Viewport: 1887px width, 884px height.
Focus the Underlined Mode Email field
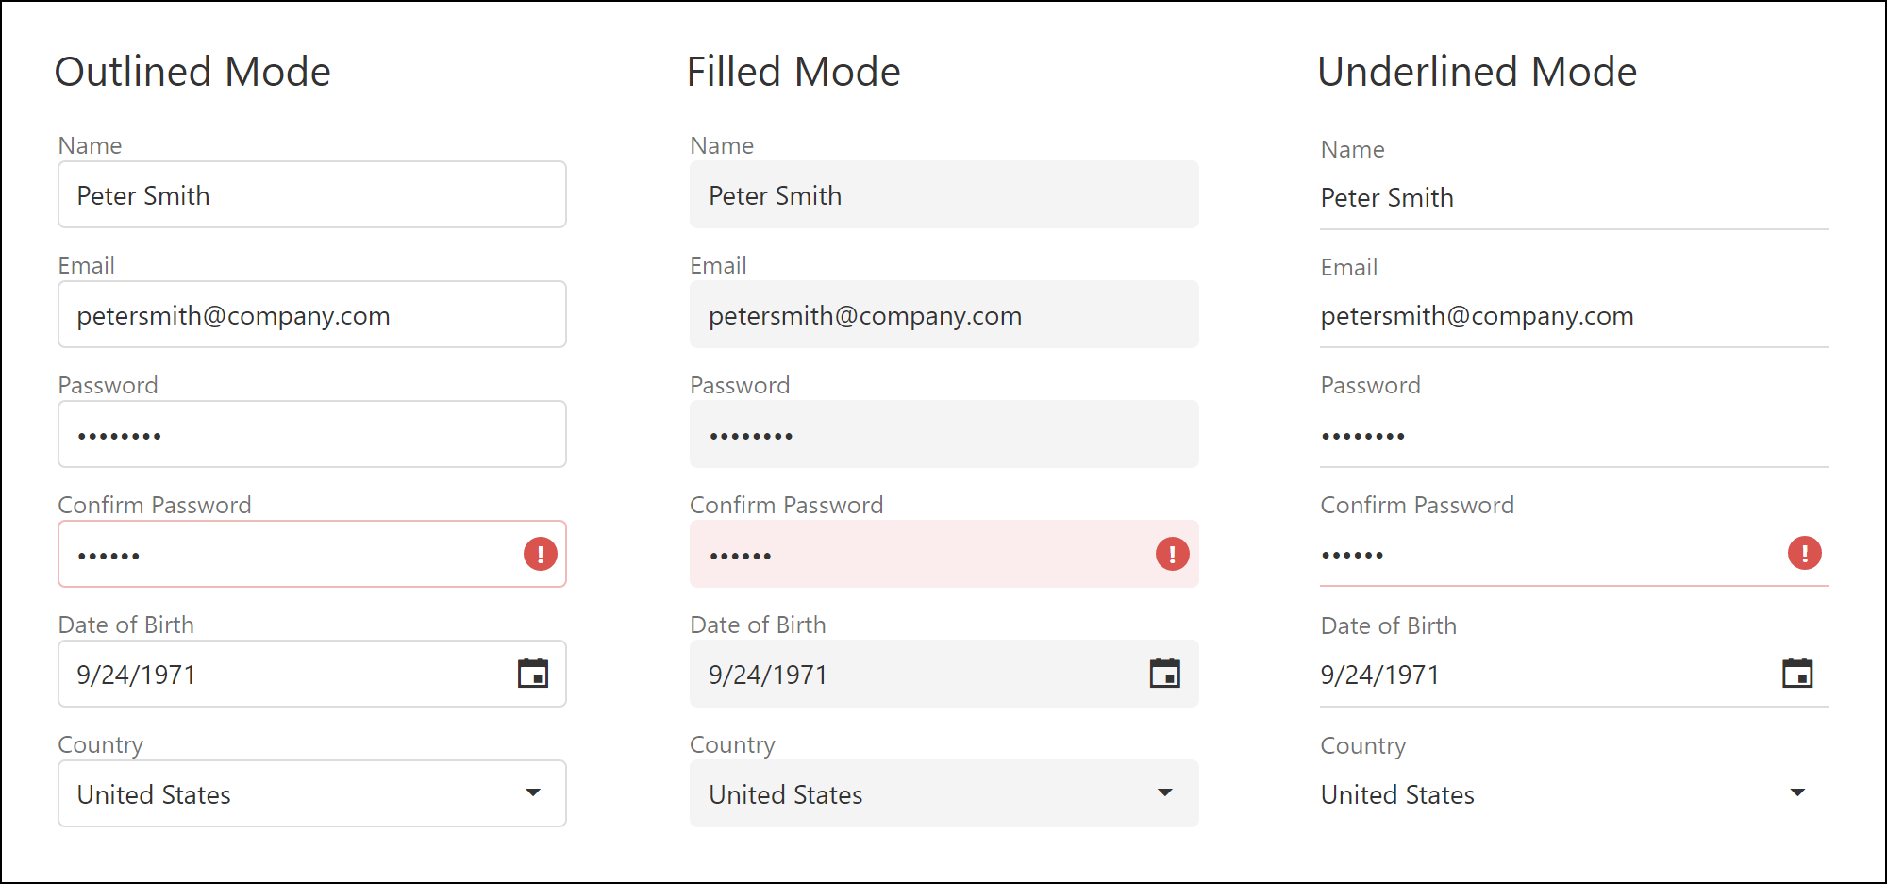coord(1574,316)
